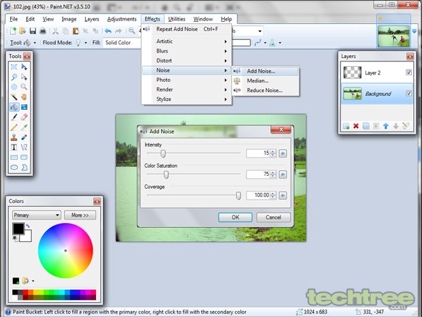Open the Flood Mode dropdown arrow

coord(86,42)
